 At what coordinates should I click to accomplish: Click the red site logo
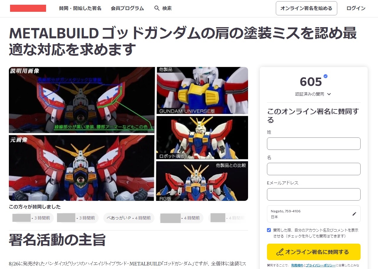coord(28,8)
